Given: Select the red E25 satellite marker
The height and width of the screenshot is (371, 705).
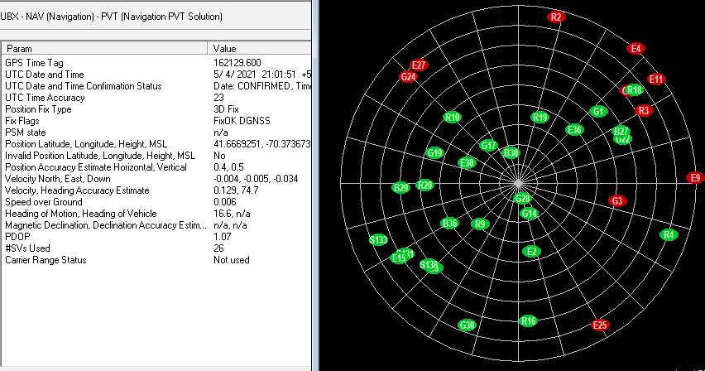Looking at the screenshot, I should [x=600, y=325].
